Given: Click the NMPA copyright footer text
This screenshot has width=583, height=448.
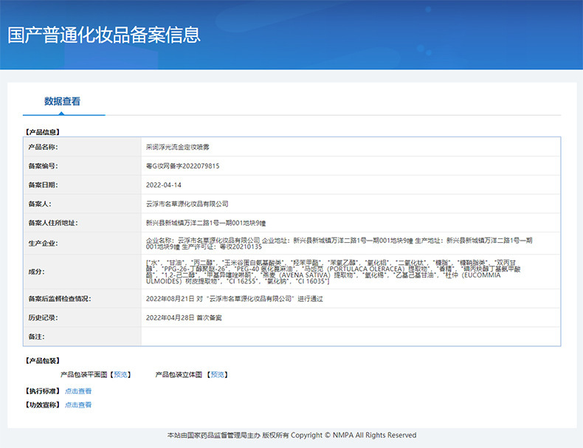Looking at the screenshot, I should pos(291,435).
